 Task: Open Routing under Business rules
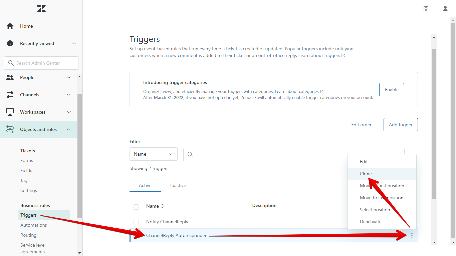(28, 235)
